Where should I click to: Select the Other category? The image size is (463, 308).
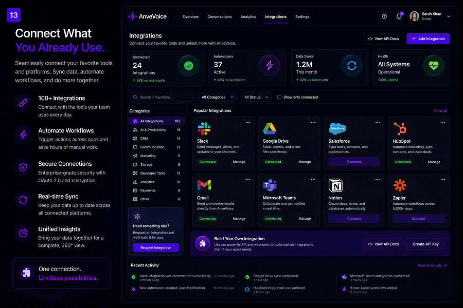[156, 199]
